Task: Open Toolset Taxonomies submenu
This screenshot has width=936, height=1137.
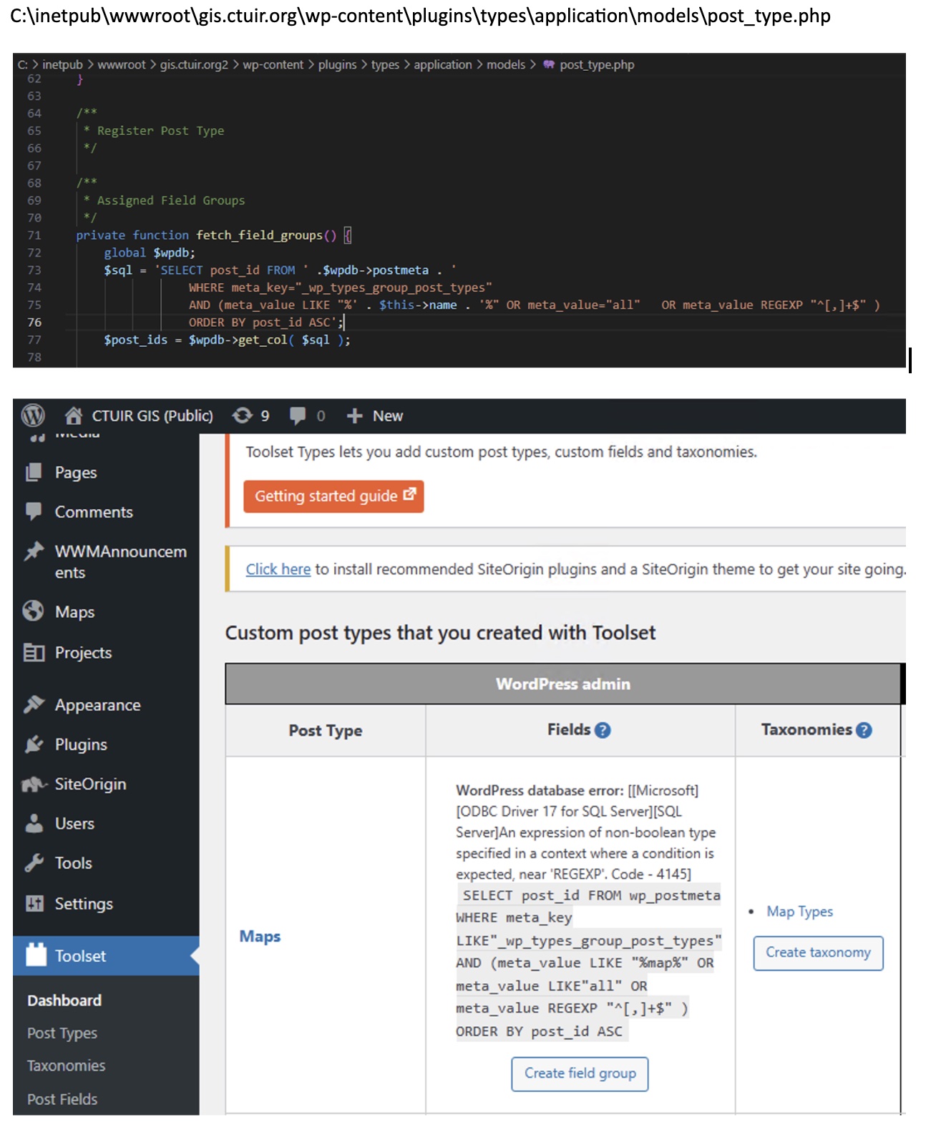Action: coord(66,1065)
